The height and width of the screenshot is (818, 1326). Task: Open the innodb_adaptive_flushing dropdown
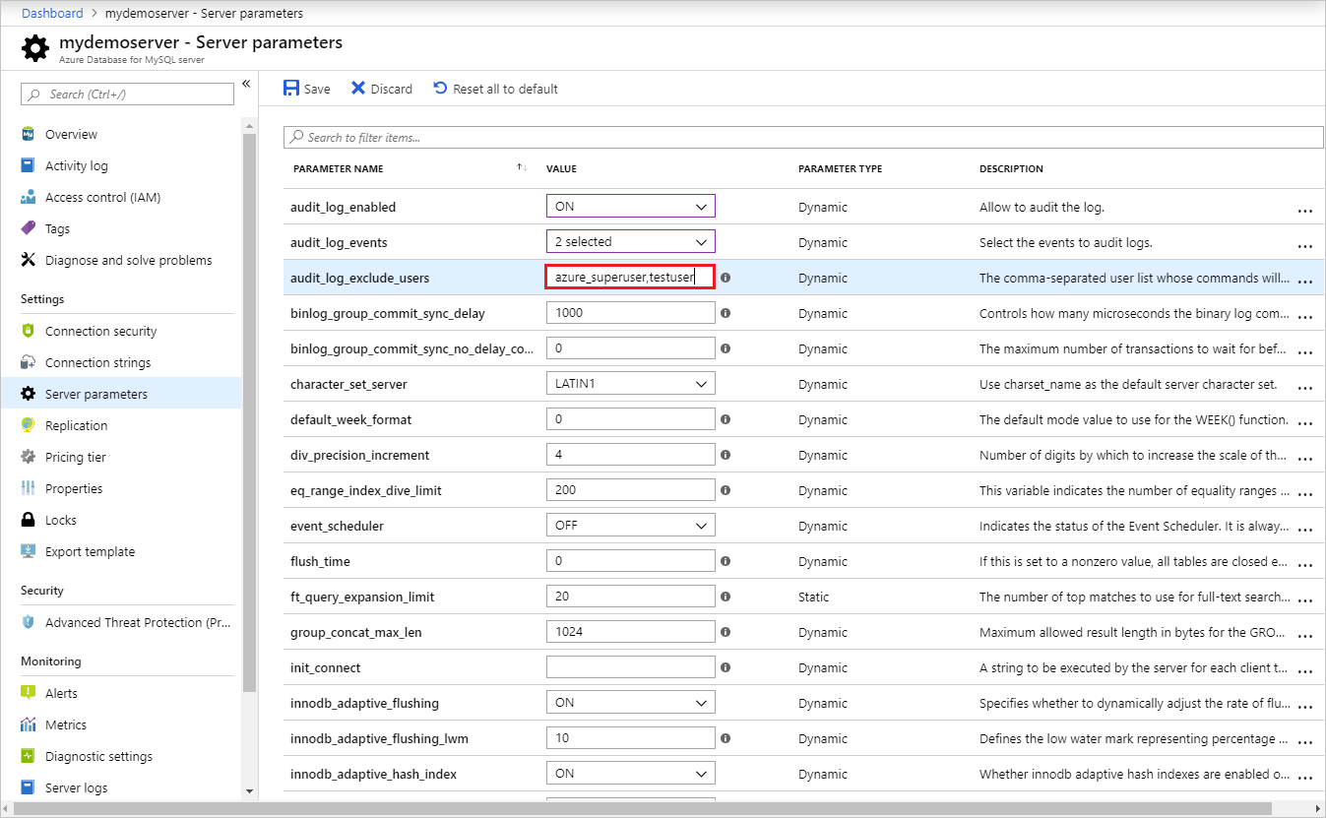(631, 702)
